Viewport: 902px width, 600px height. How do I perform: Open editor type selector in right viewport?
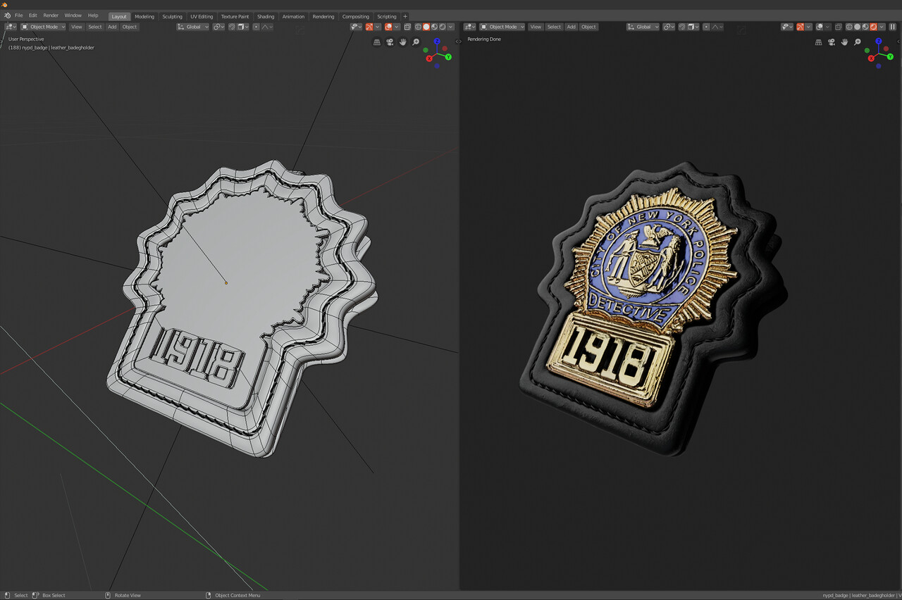tap(471, 27)
